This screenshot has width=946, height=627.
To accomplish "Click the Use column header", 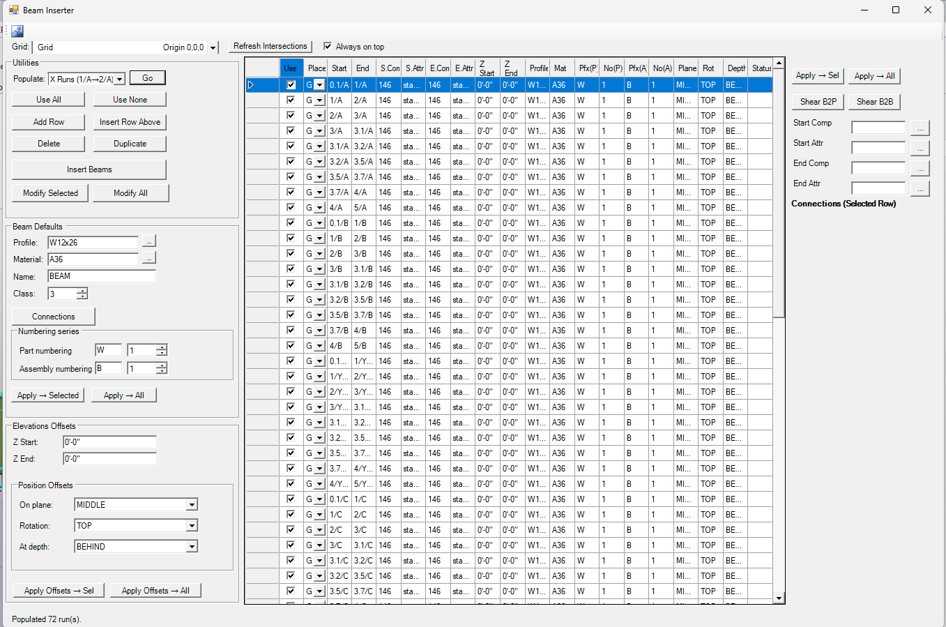I will (291, 68).
